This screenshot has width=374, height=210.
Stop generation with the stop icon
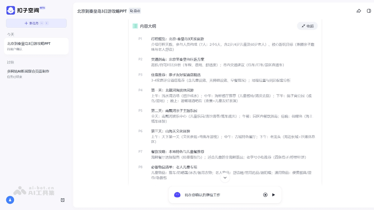click(265, 194)
